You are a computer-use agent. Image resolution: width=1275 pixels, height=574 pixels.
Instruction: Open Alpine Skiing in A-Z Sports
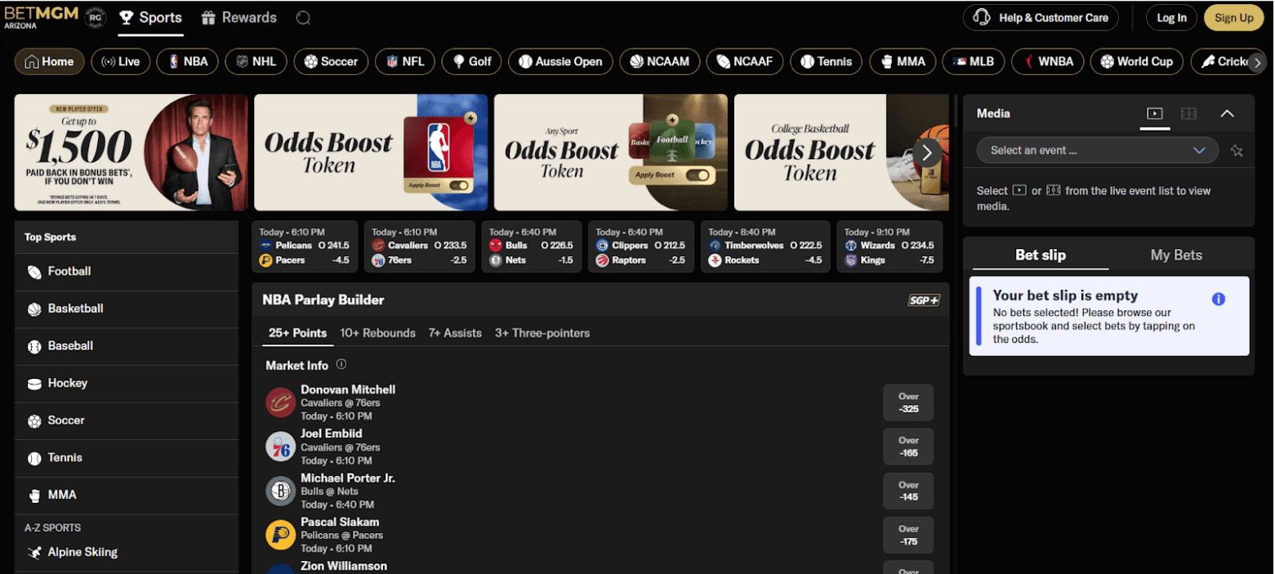pos(127,553)
